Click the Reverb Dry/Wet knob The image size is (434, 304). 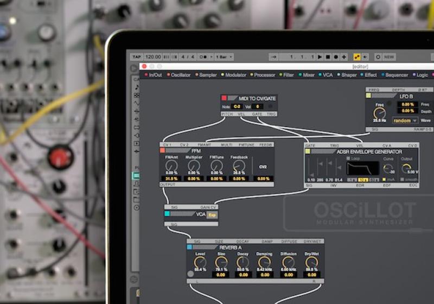311,262
